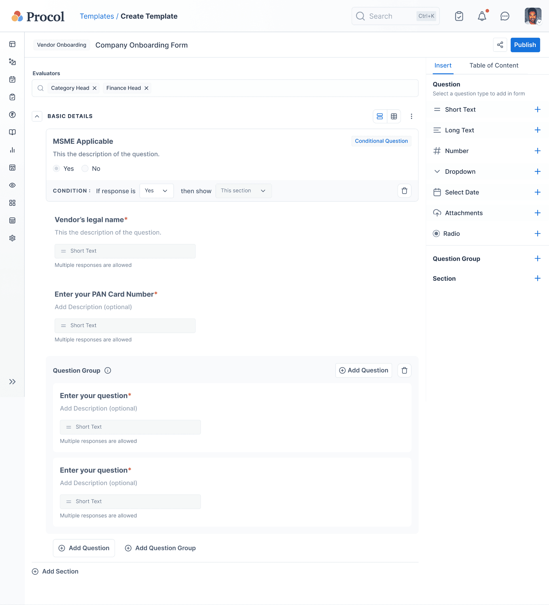Add a Short Text question with plus
The width and height of the screenshot is (549, 605).
point(537,110)
